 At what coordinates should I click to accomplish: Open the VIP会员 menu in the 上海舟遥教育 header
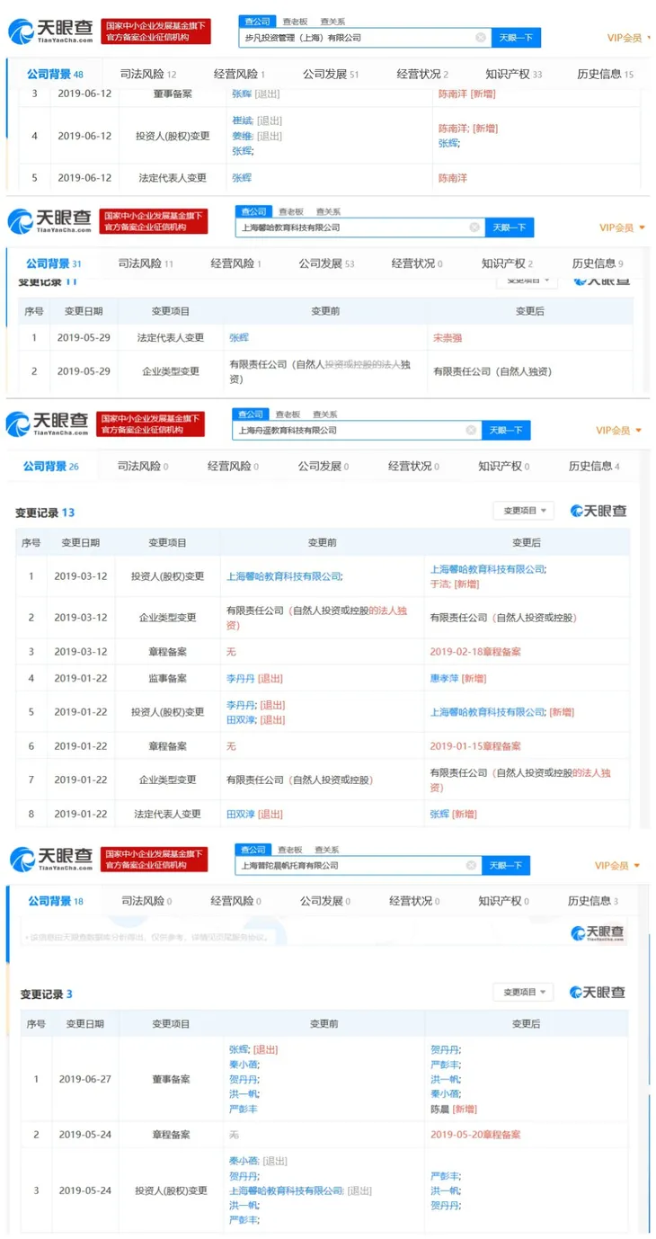pyautogui.click(x=619, y=431)
